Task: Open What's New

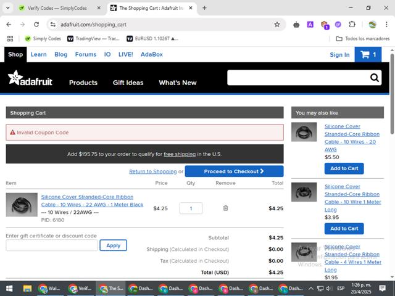Action: [178, 83]
